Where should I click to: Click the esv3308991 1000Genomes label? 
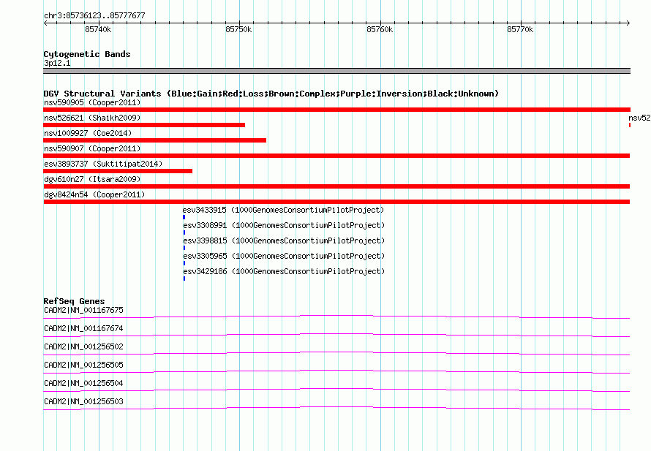click(x=284, y=225)
